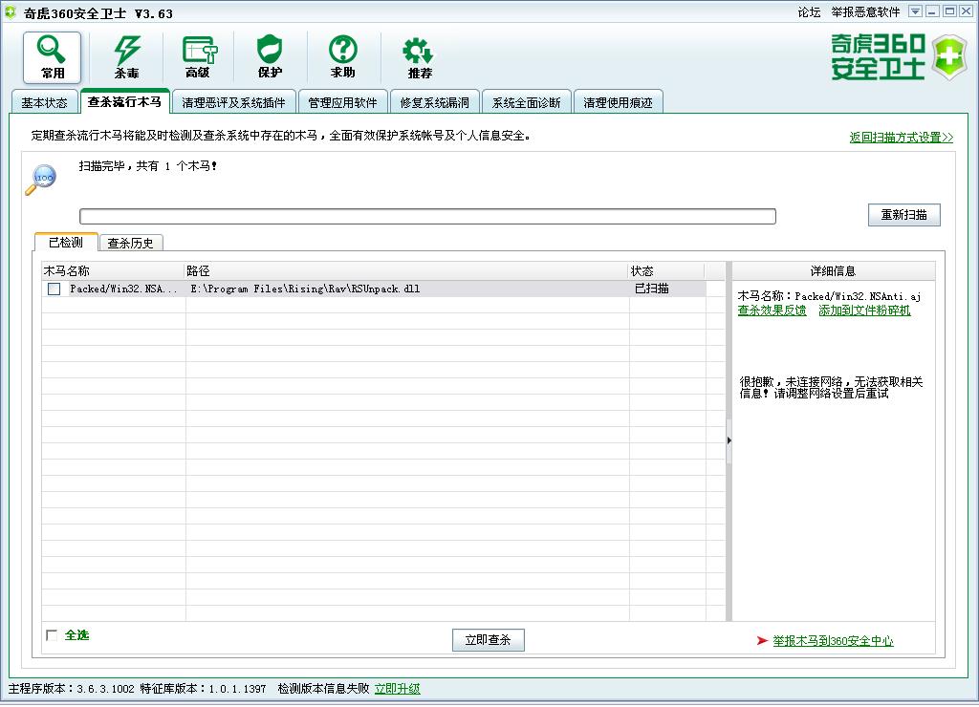
Task: Click the scan progress bar
Action: coord(427,216)
